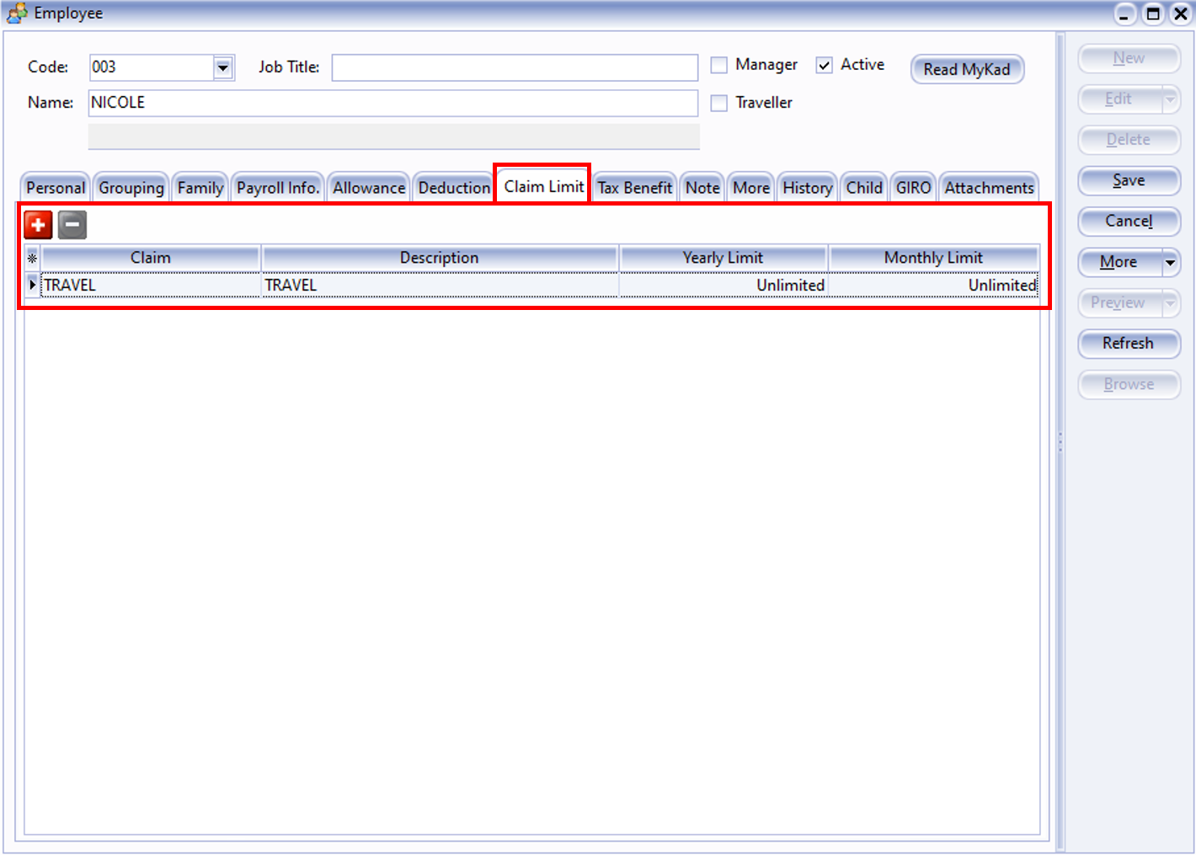Open the Tax Benefit tab
This screenshot has height=855, width=1196.
click(x=634, y=188)
